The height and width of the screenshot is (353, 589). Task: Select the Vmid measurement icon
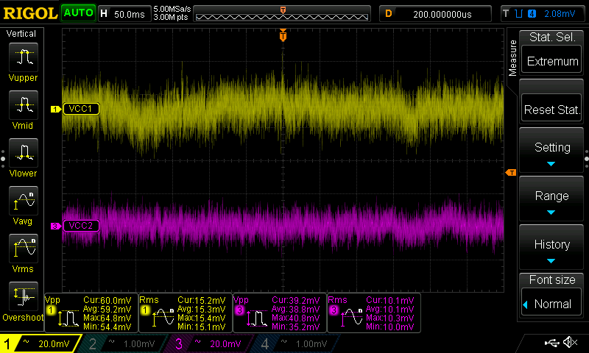coord(24,105)
